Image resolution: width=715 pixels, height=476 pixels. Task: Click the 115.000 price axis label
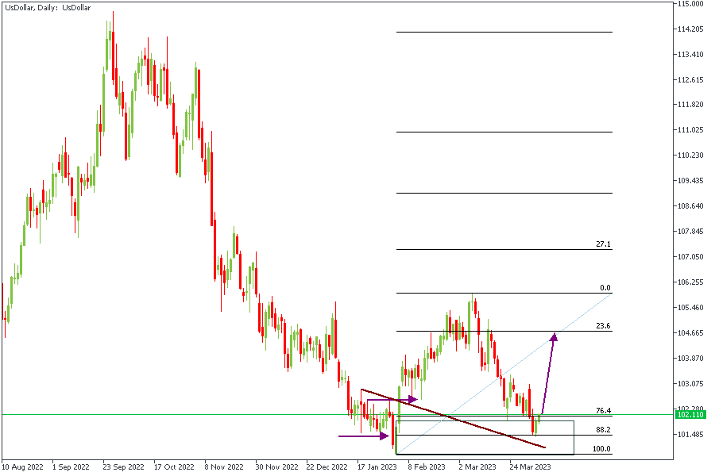[690, 4]
